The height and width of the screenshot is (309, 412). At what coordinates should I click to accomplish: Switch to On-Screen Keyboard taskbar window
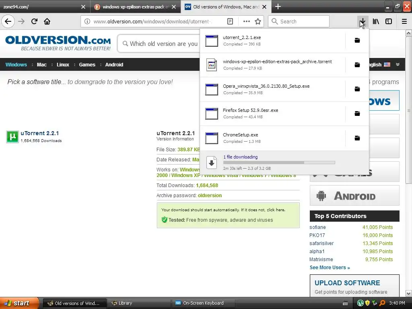click(x=203, y=303)
